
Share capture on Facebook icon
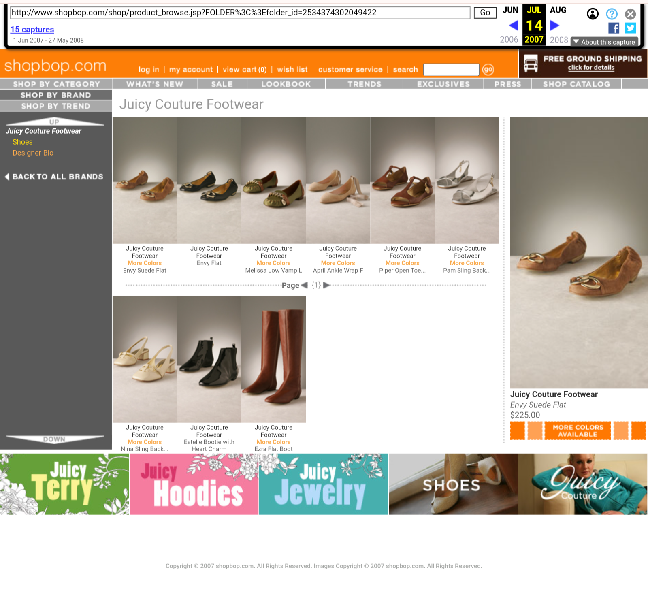614,28
